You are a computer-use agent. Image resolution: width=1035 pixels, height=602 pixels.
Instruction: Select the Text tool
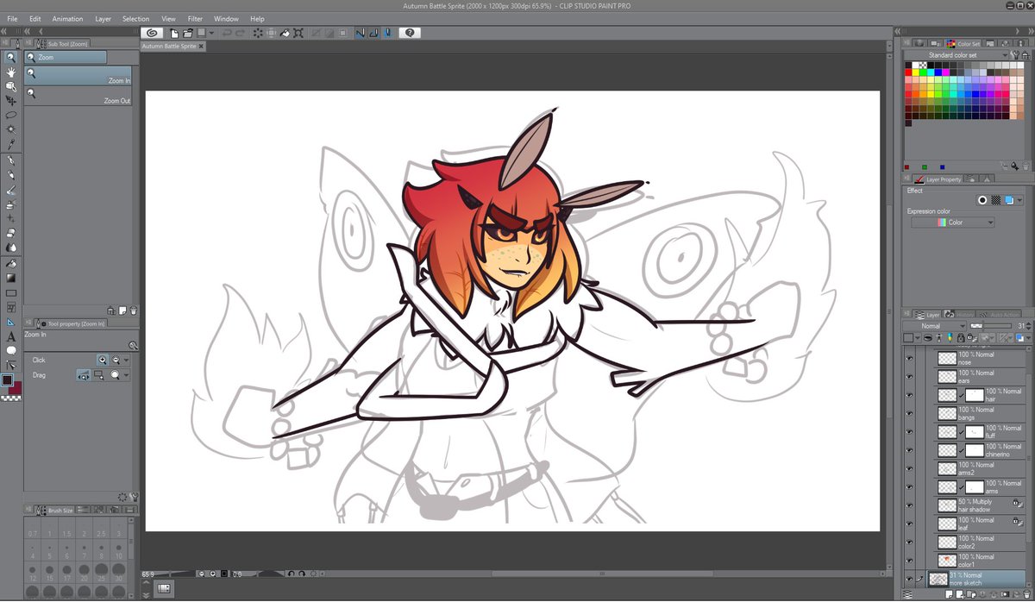coord(11,336)
